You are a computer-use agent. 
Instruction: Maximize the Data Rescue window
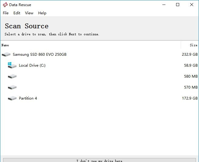pyautogui.click(x=178, y=5)
